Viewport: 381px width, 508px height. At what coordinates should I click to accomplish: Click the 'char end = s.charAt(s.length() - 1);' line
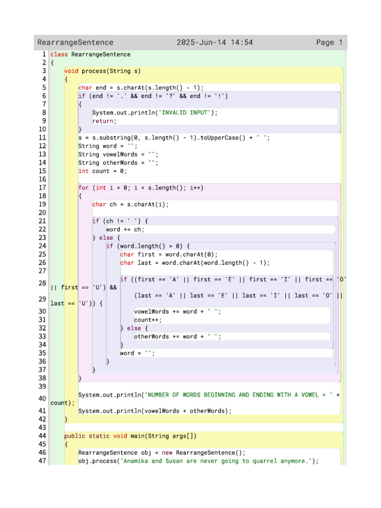coord(141,88)
